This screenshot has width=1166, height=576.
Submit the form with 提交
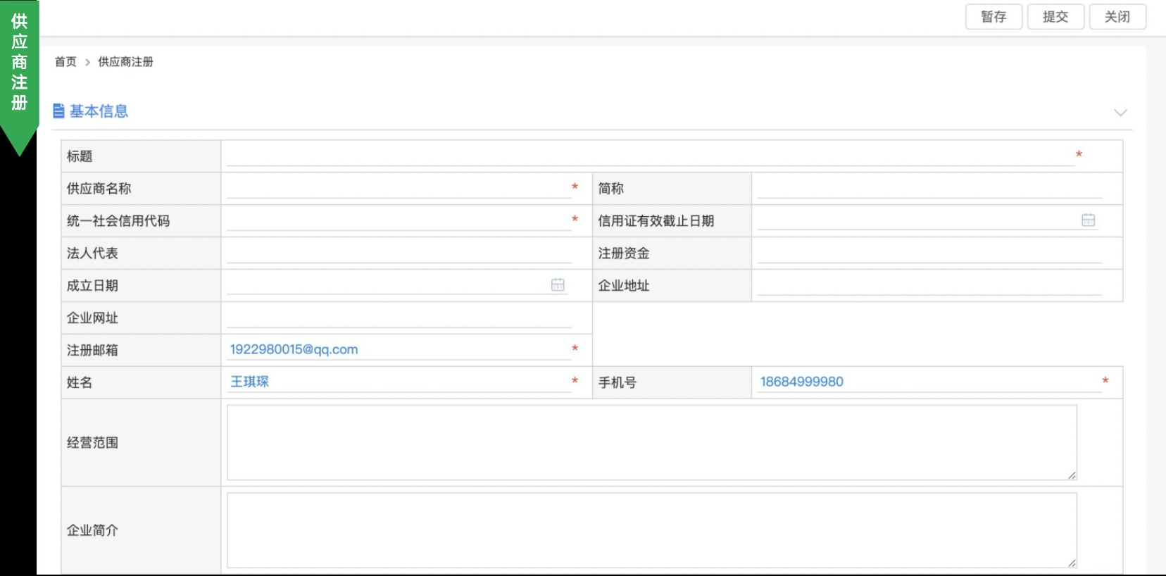[x=1055, y=17]
